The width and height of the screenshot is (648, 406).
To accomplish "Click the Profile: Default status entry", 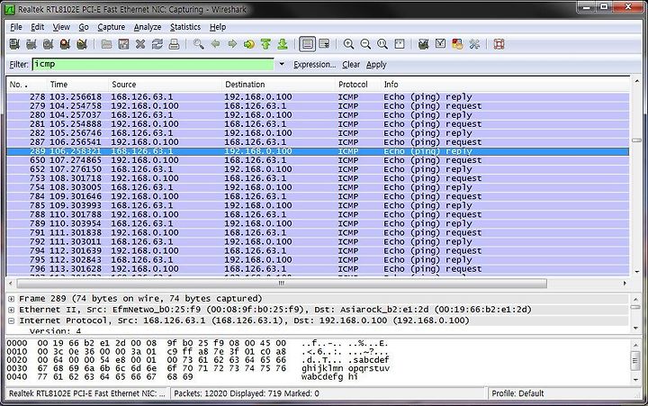I will [x=517, y=393].
